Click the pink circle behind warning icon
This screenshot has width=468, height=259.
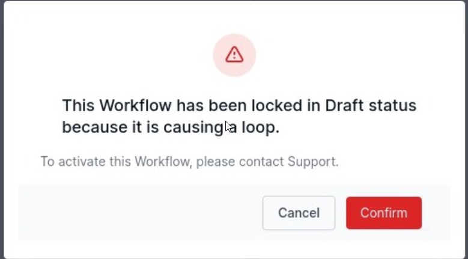(234, 55)
